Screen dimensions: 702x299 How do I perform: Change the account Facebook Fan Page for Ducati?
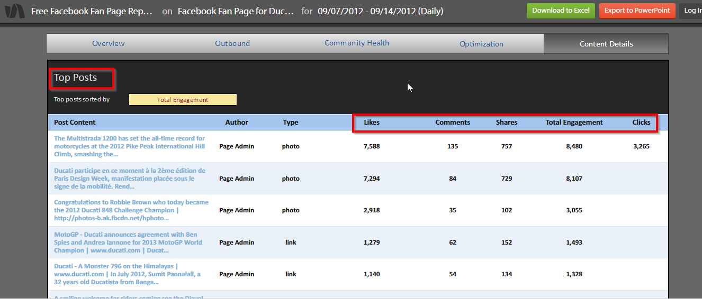click(x=236, y=11)
